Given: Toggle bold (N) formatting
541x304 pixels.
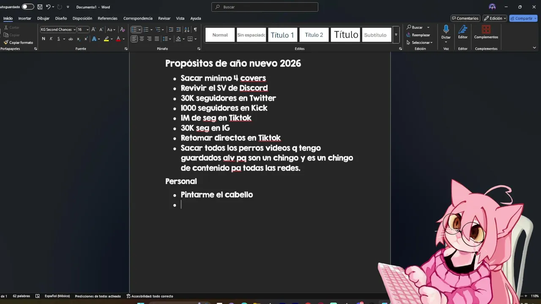Looking at the screenshot, I should pos(43,39).
